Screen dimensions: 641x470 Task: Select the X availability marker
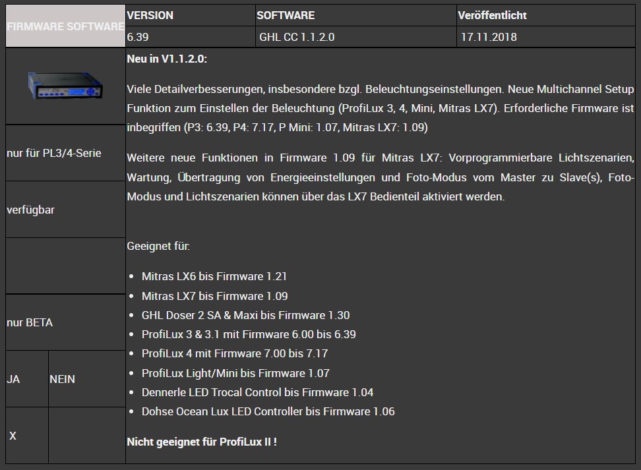point(13,435)
